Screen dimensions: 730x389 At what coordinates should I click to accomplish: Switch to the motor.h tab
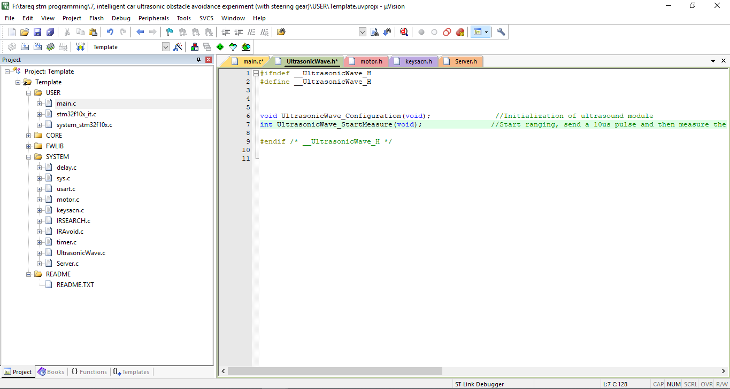tap(371, 61)
